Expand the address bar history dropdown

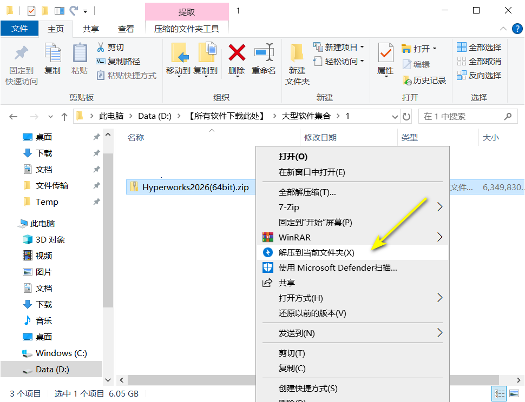pos(395,117)
